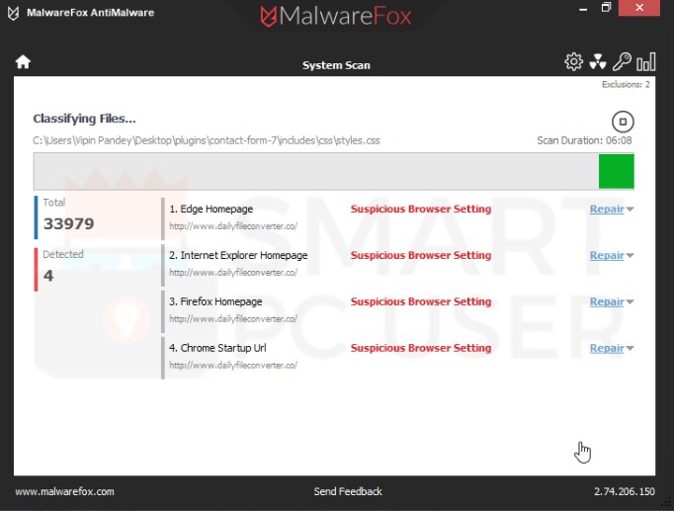This screenshot has height=511, width=674.
Task: Close the MalwareFox window
Action: pos(639,8)
